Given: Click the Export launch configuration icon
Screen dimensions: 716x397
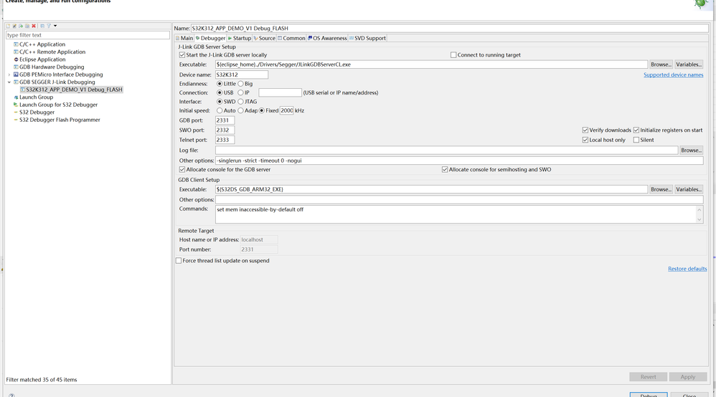Looking at the screenshot, I should [x=21, y=26].
